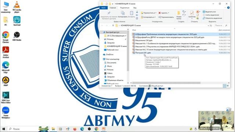The image size is (235, 132).
Task: Click the webcam video thumbnail
Action: [x=216, y=121]
